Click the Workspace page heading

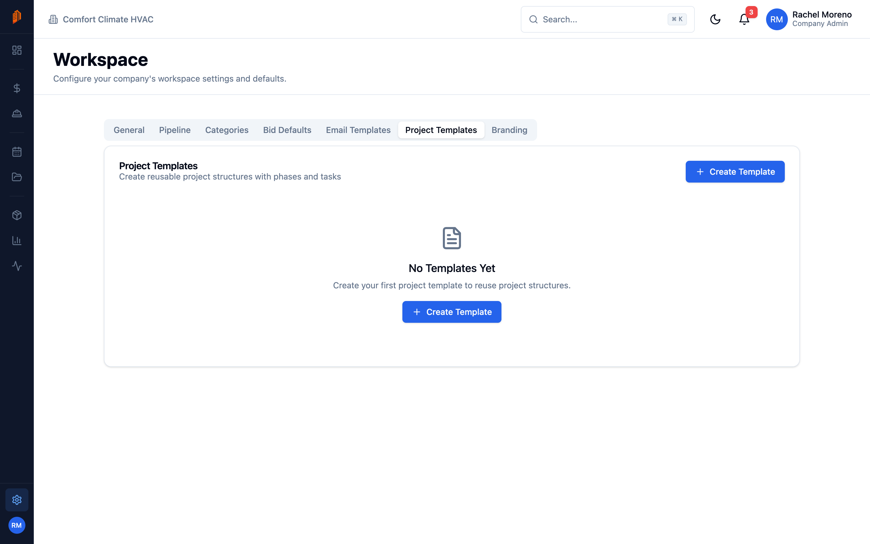[x=101, y=59]
